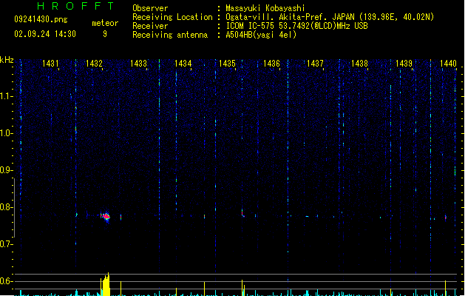The image size is (465, 296).
Task: Click the 0.9 kHz axis label
Action: pos(6,170)
